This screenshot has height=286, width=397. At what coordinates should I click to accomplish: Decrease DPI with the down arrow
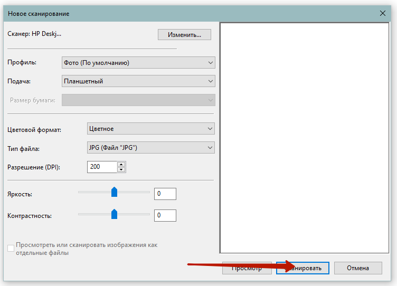(x=121, y=170)
